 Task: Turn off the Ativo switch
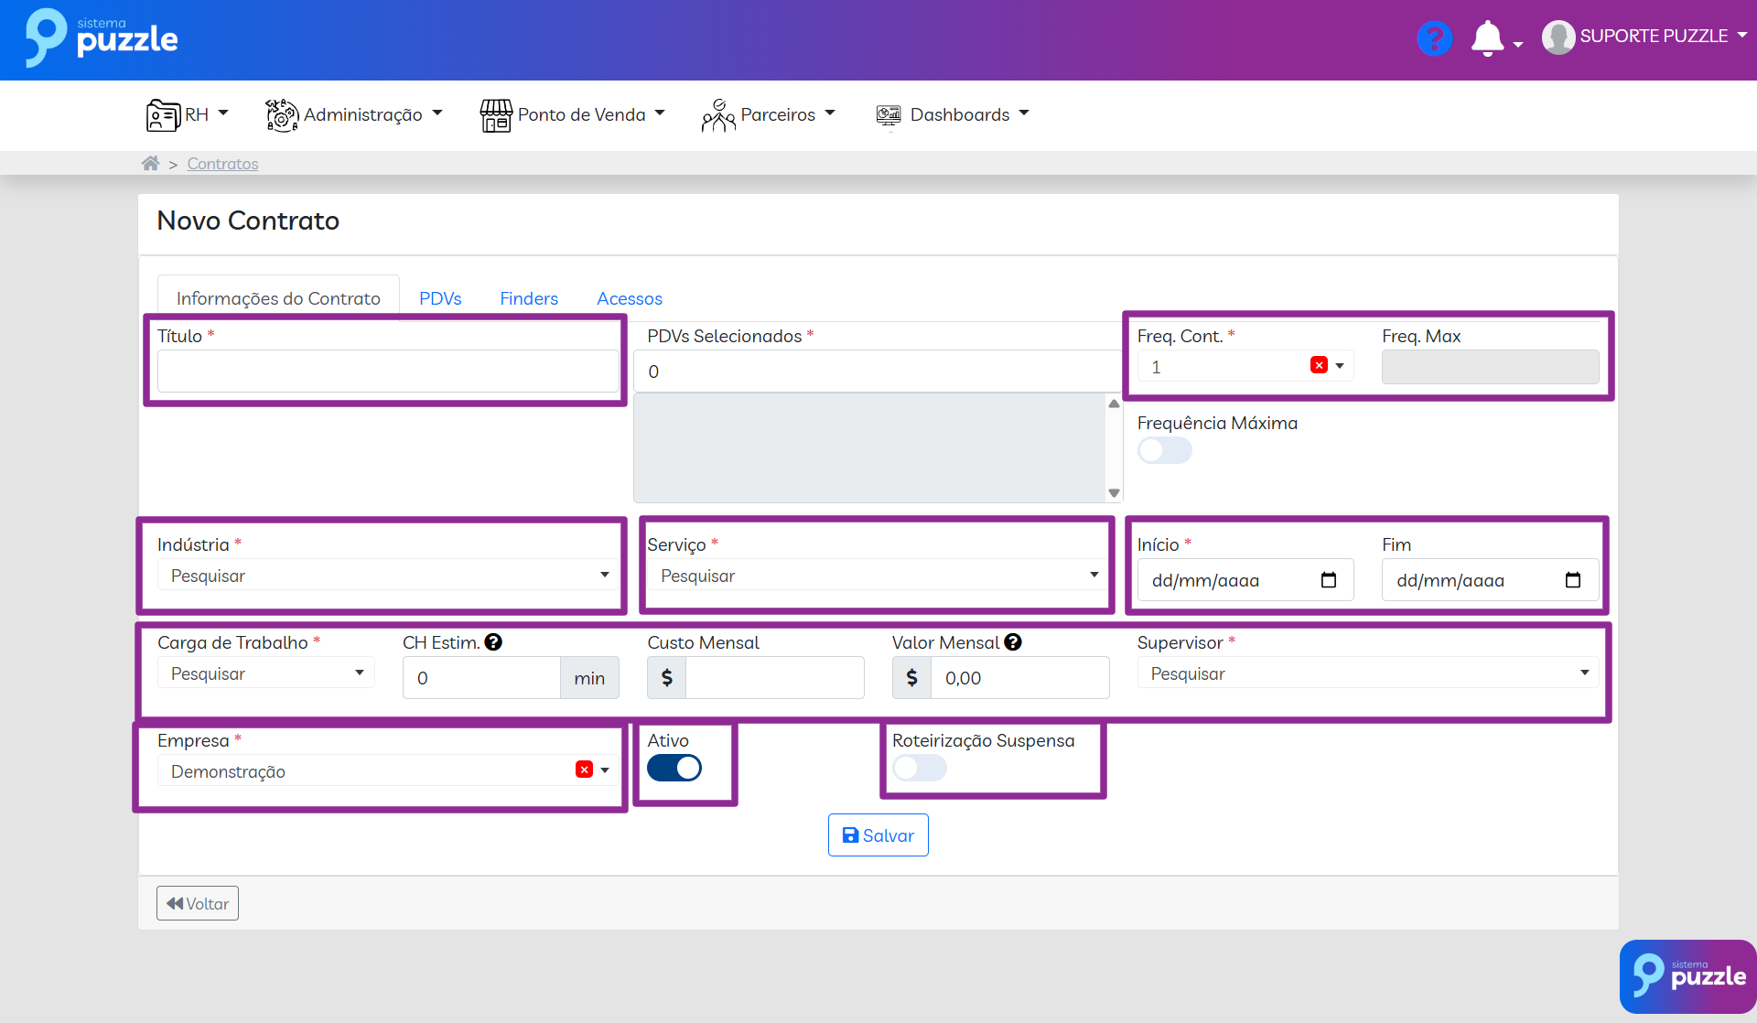point(674,768)
